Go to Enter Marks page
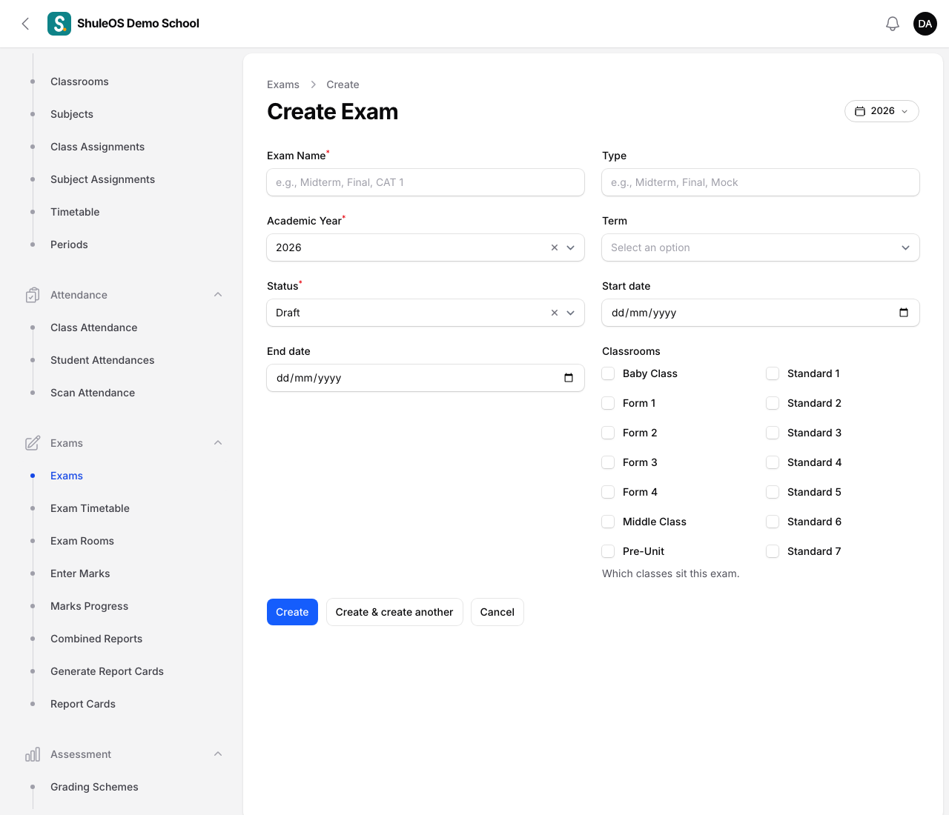Screen dimensions: 949x815 pos(80,573)
